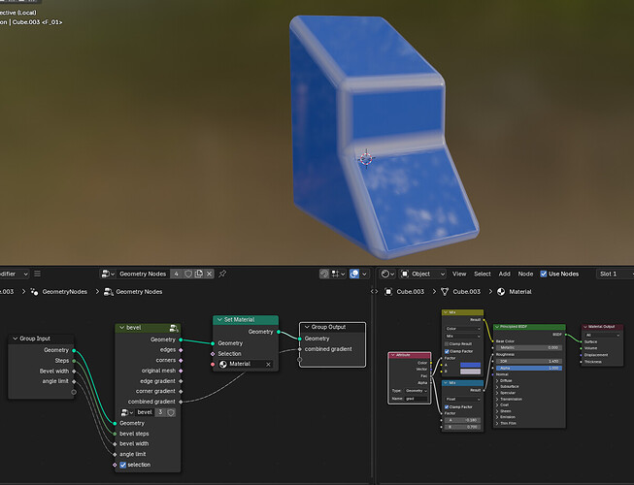Click the 3D cursor in the viewport
The image size is (634, 485).
coord(366,158)
